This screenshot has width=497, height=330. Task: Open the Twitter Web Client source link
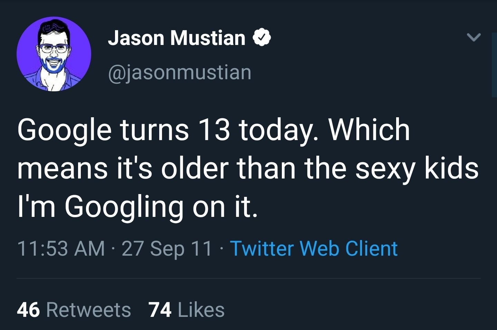click(x=314, y=248)
